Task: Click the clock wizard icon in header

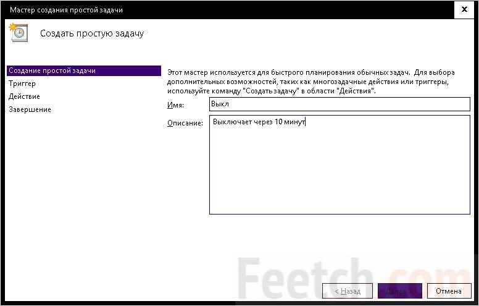Action: [x=19, y=33]
